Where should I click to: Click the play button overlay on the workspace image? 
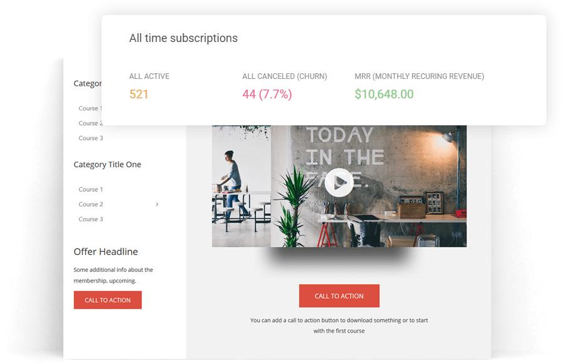point(339,184)
